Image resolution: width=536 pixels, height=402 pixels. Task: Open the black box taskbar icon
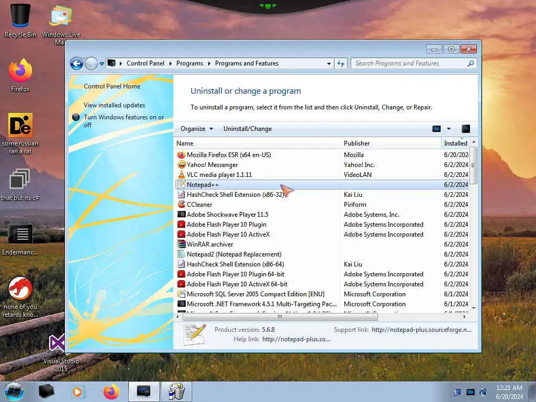point(46,392)
